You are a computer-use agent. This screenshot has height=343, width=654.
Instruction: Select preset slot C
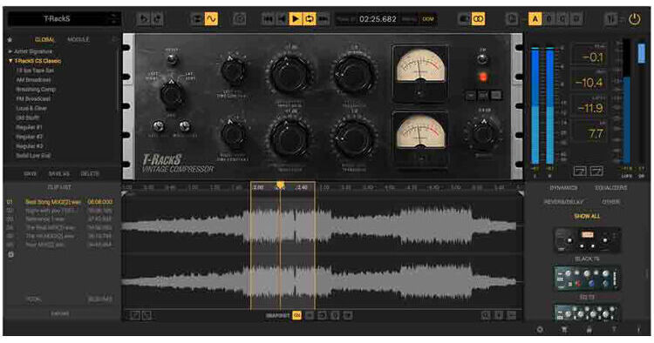[562, 19]
